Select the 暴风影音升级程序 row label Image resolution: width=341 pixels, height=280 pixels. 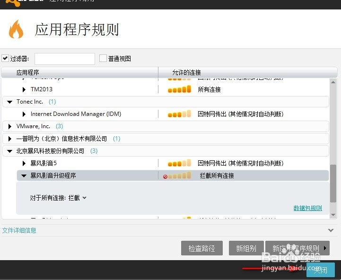53,175
